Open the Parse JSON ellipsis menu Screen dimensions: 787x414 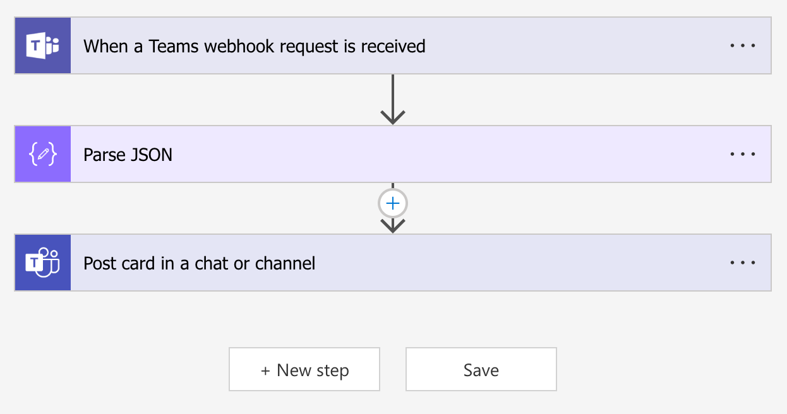(743, 153)
